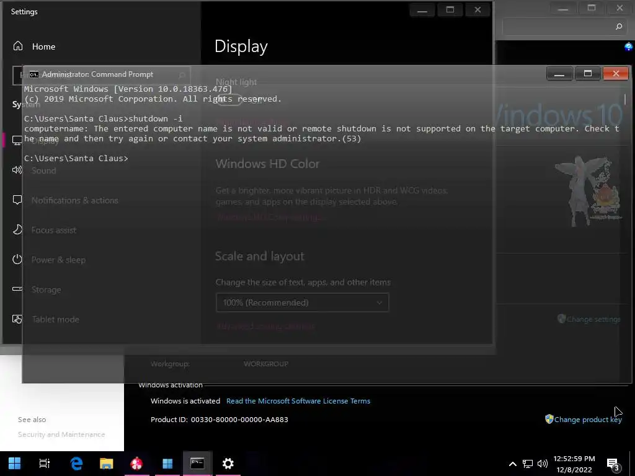Image resolution: width=635 pixels, height=476 pixels.
Task: Switch to the Command Prompt taskbar button
Action: [x=197, y=463]
